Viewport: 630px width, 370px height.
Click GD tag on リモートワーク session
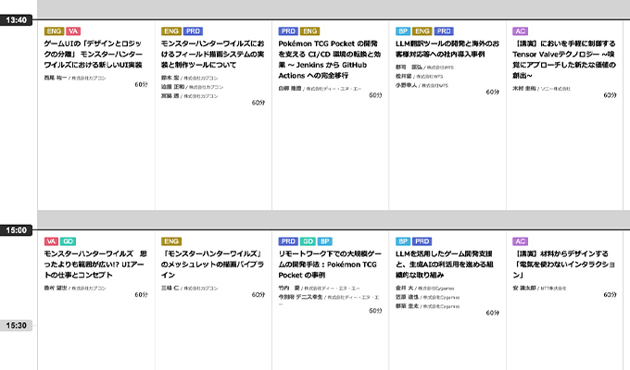pos(308,241)
